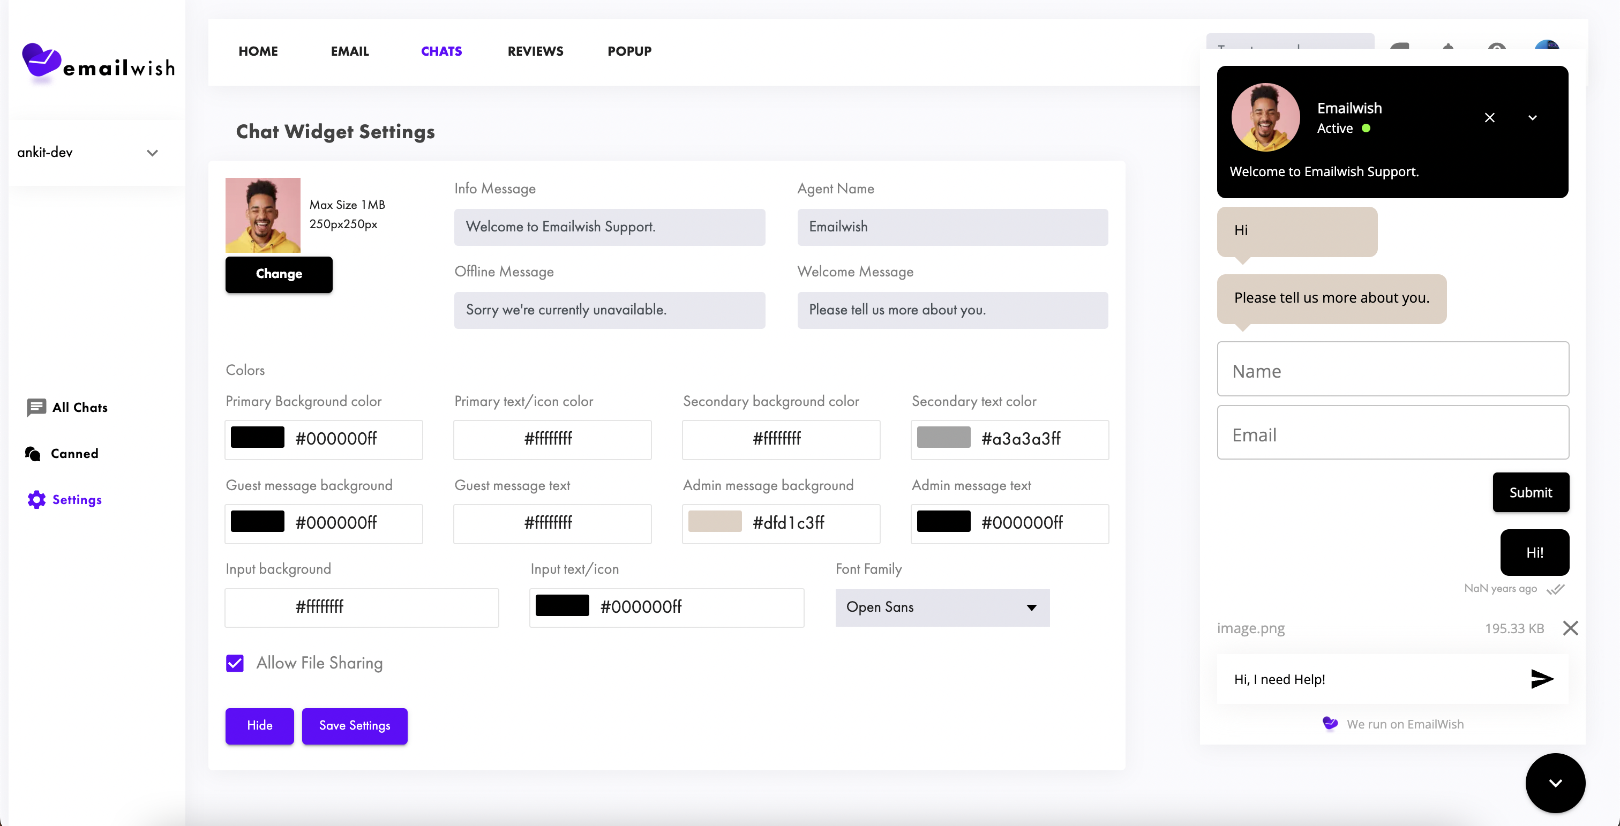Close the chat widget with the X

pos(1490,117)
